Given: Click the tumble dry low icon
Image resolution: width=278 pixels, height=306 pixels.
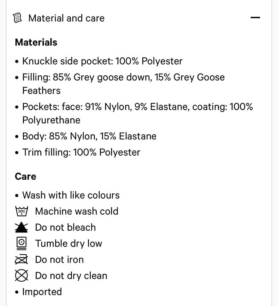Looking at the screenshot, I should [x=22, y=244].
